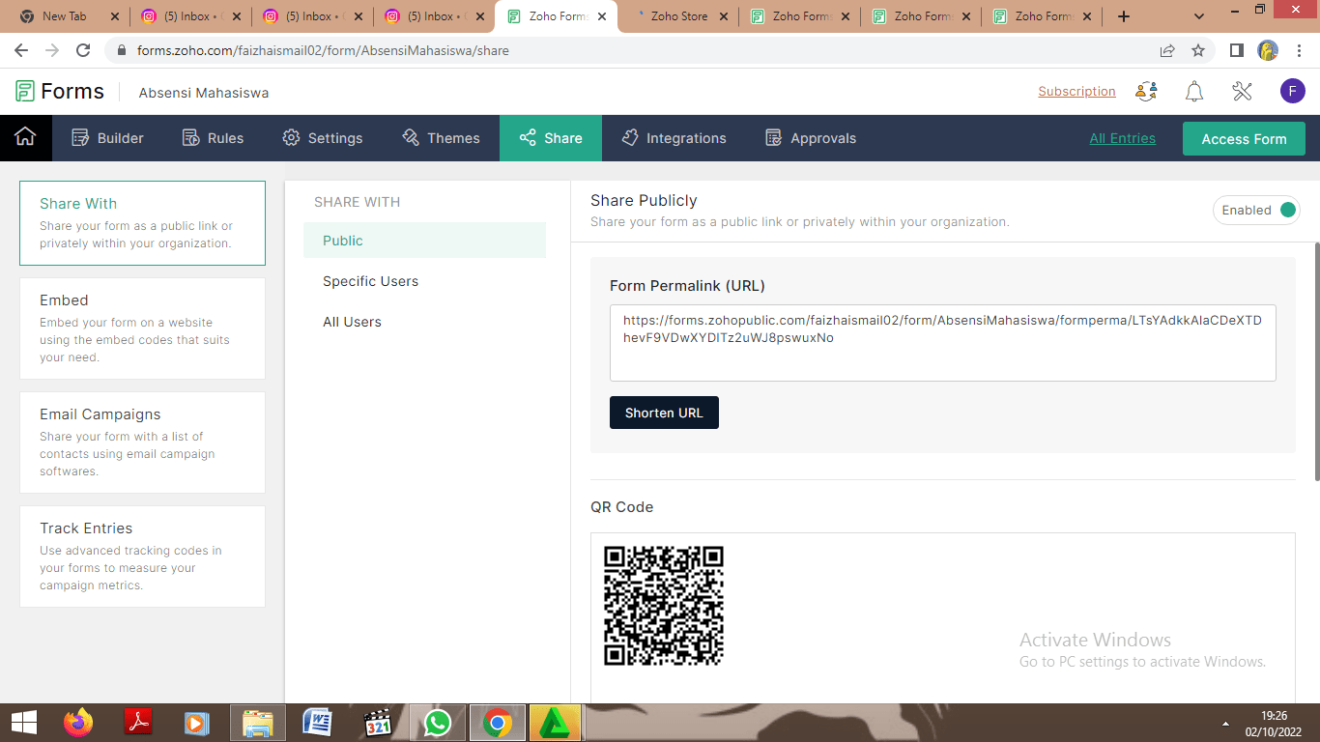Choose Public under Share With

point(424,241)
